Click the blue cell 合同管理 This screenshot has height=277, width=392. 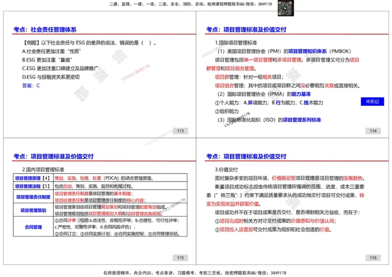point(33,227)
